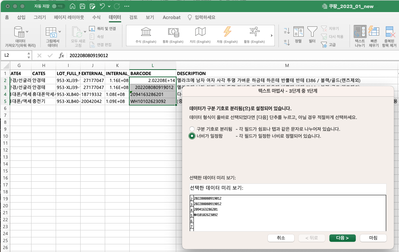Select the '너비가 일정함' radio option
The height and width of the screenshot is (252, 399).
click(x=192, y=136)
